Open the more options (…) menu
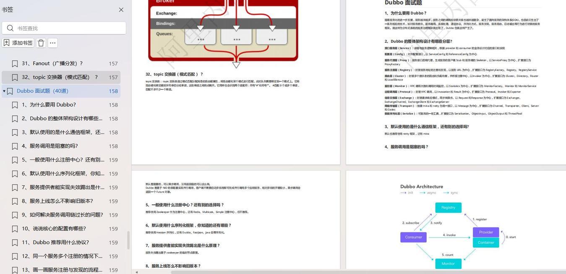Image resolution: width=566 pixels, height=274 pixels. [52, 43]
